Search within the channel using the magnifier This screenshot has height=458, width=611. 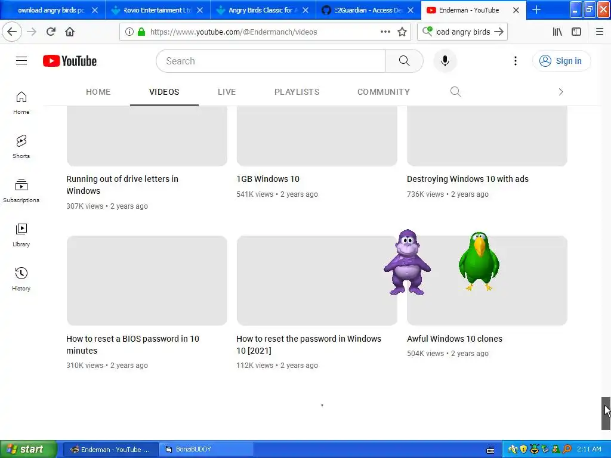455,92
